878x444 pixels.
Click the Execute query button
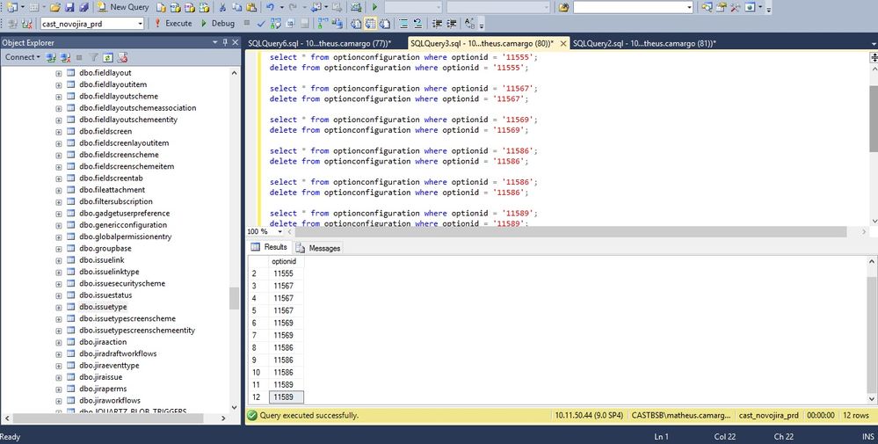tap(173, 24)
